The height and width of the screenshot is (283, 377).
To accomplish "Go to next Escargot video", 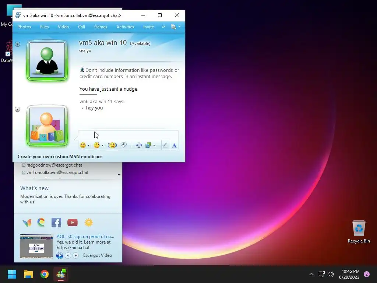I will 75,255.
